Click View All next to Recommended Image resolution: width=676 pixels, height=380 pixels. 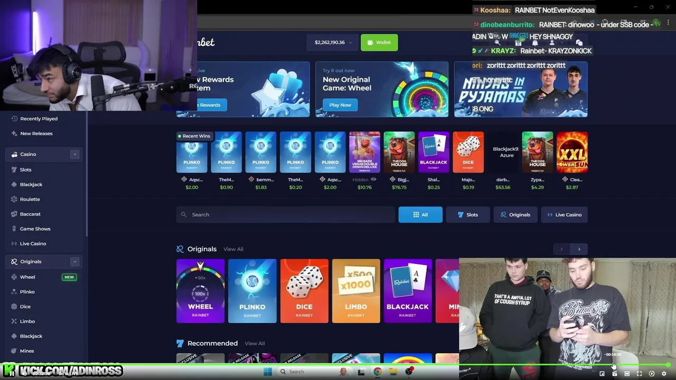pyautogui.click(x=255, y=344)
